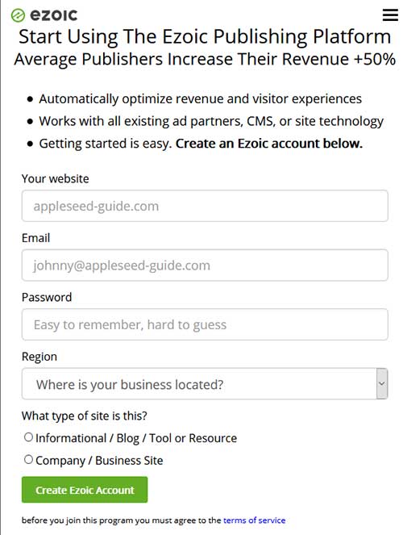The height and width of the screenshot is (535, 403).
Task: Select the Company / Business Site radio button
Action: (x=29, y=459)
